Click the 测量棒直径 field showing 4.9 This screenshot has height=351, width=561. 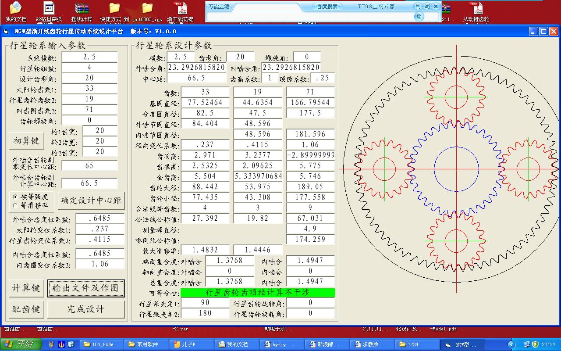click(x=310, y=229)
